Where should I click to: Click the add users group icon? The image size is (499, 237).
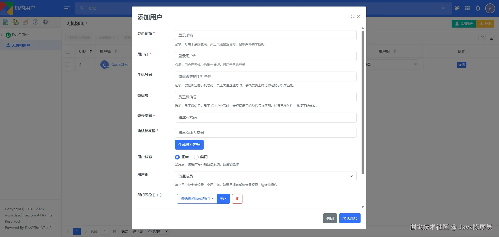pos(16,22)
